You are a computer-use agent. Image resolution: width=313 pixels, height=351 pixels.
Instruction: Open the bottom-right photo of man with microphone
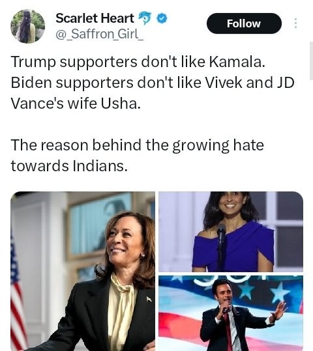pos(231,313)
